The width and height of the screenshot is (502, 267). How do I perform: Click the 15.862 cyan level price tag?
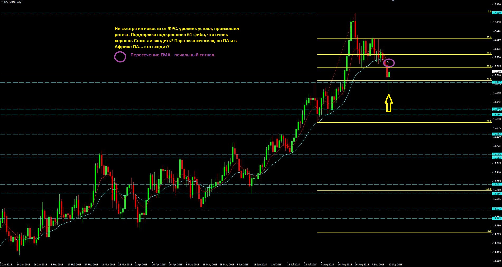click(x=497, y=134)
